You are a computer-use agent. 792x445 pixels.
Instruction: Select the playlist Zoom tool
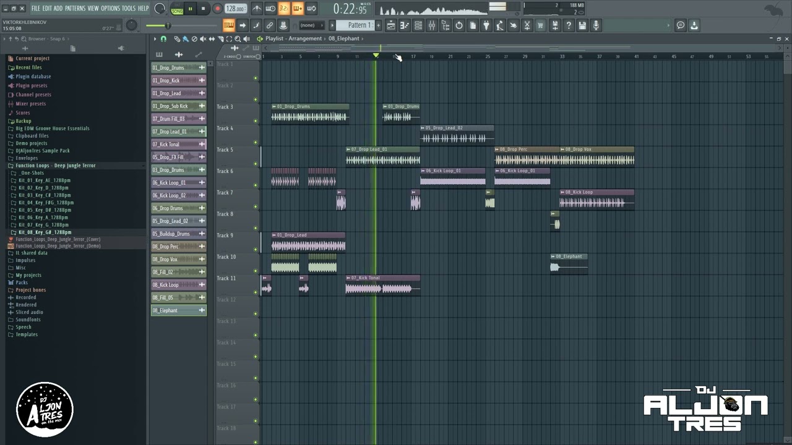click(238, 39)
